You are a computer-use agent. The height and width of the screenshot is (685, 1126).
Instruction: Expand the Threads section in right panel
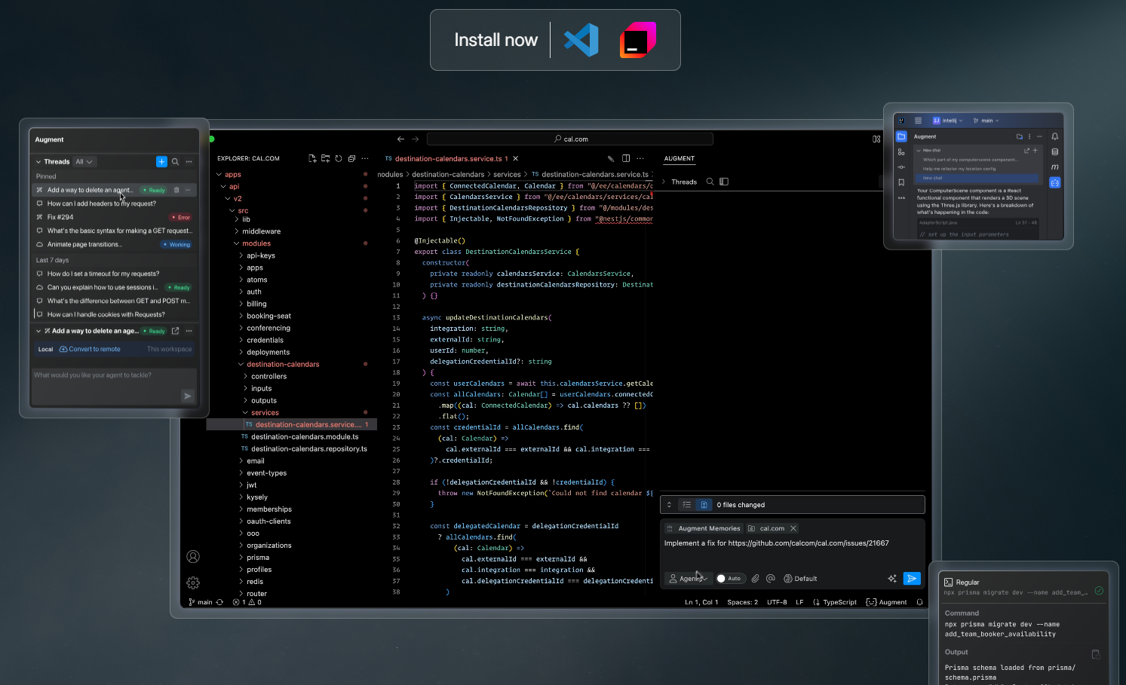click(x=664, y=182)
